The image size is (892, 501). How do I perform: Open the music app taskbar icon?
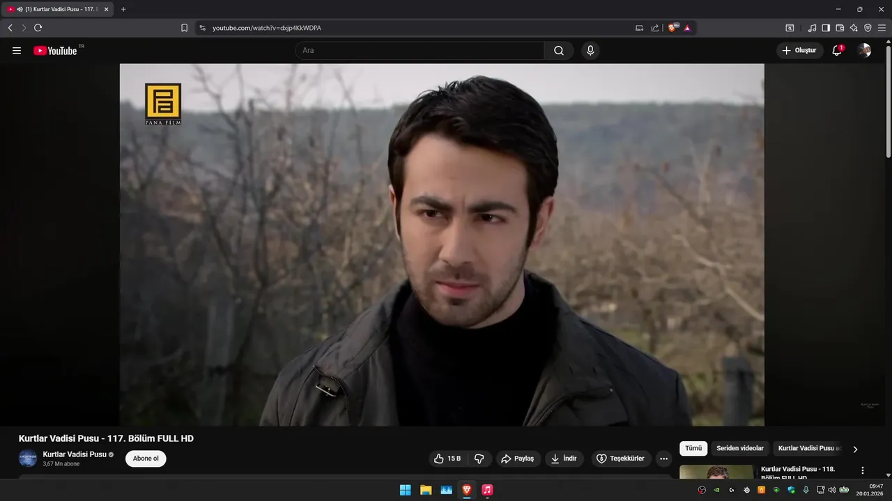tap(487, 490)
